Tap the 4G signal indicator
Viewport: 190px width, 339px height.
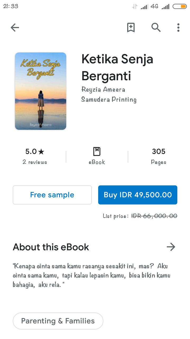click(x=154, y=6)
